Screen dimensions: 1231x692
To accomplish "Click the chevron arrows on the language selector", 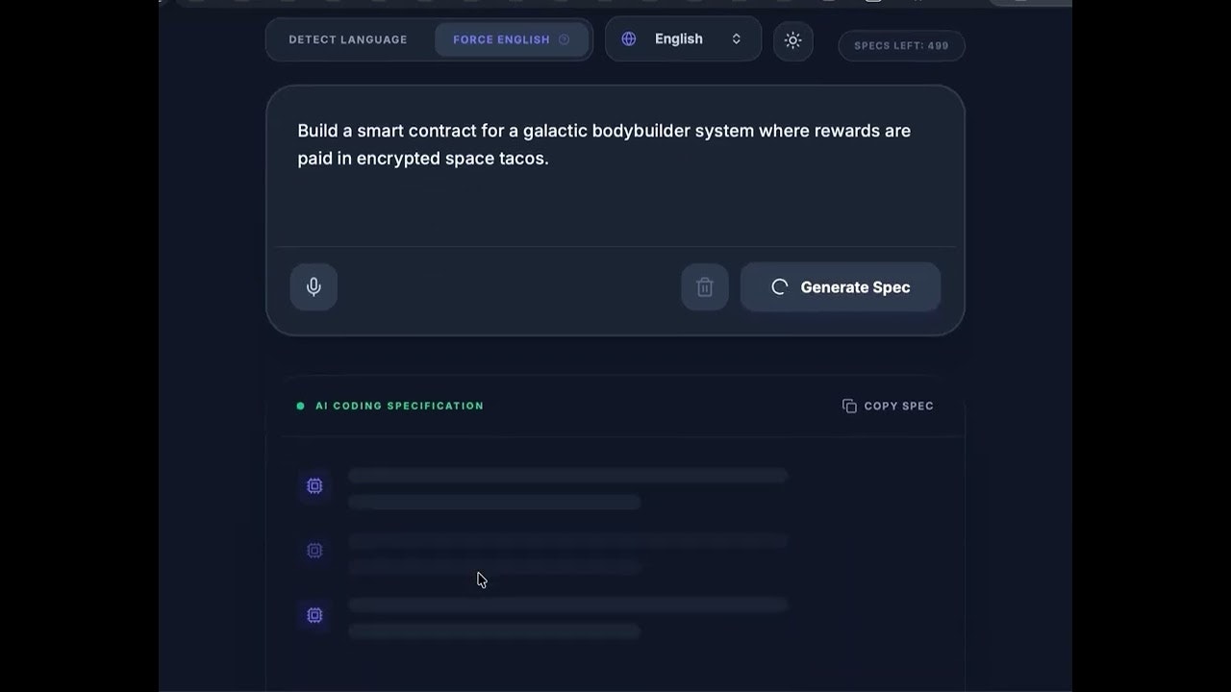I will coord(736,38).
